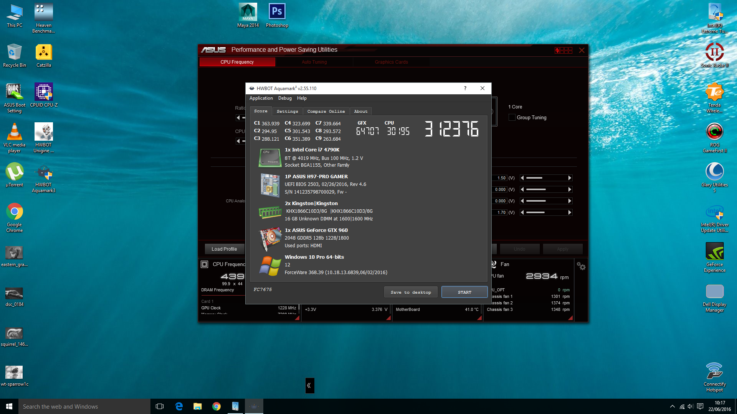The width and height of the screenshot is (737, 414).
Task: Open the eastern_gra image file
Action: point(15,256)
